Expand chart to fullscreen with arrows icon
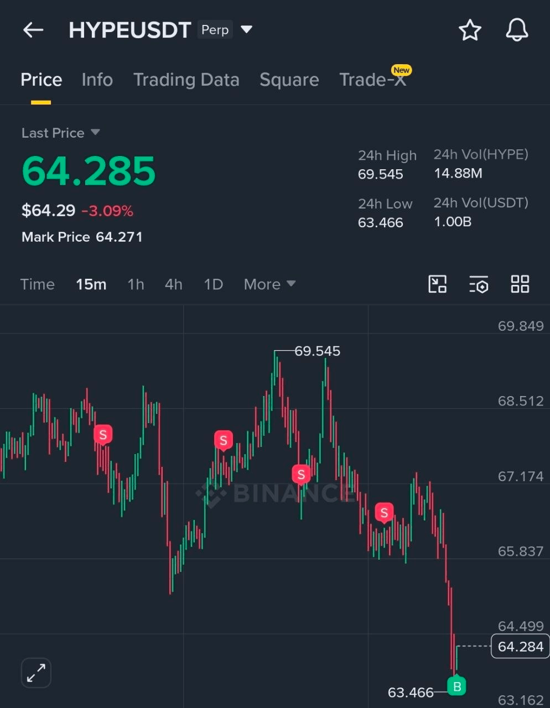This screenshot has height=708, width=550. click(x=36, y=673)
